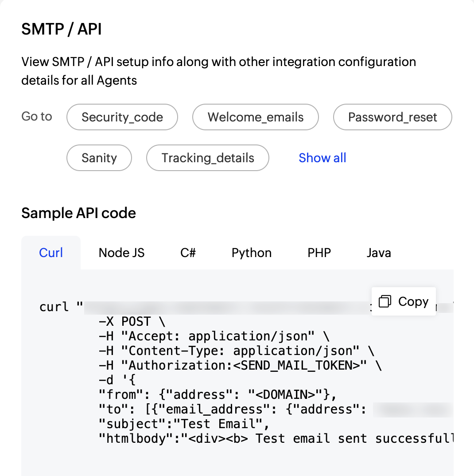Click the copy icon in the code block
The height and width of the screenshot is (476, 474).
coord(385,302)
